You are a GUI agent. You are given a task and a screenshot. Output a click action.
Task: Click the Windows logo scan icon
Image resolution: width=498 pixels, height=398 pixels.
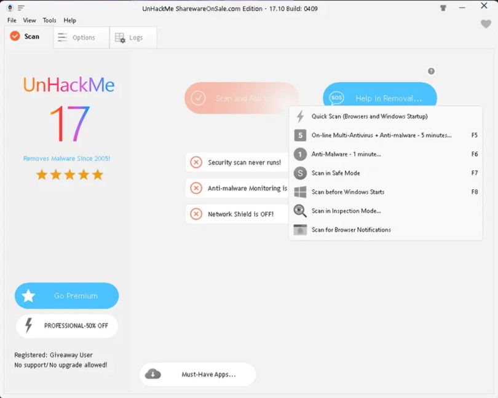(300, 192)
